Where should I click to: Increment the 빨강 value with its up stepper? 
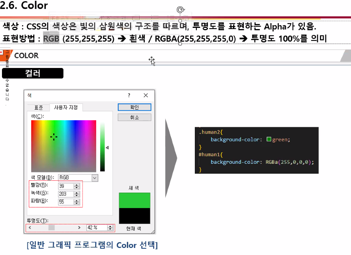[x=76, y=185]
